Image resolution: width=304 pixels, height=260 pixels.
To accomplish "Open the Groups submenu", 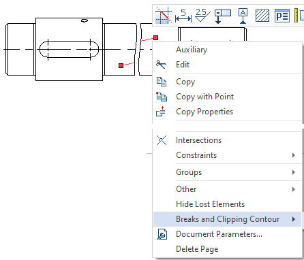I will coord(228,172).
